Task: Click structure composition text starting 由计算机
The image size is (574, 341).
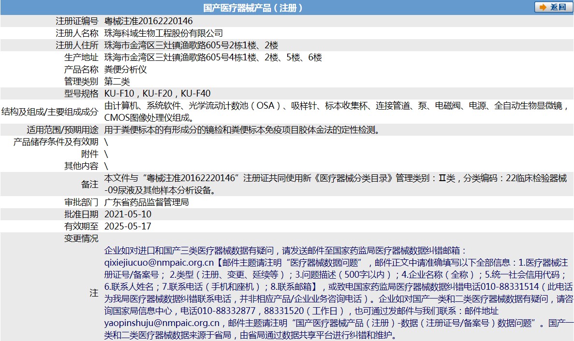Action: pyautogui.click(x=337, y=112)
